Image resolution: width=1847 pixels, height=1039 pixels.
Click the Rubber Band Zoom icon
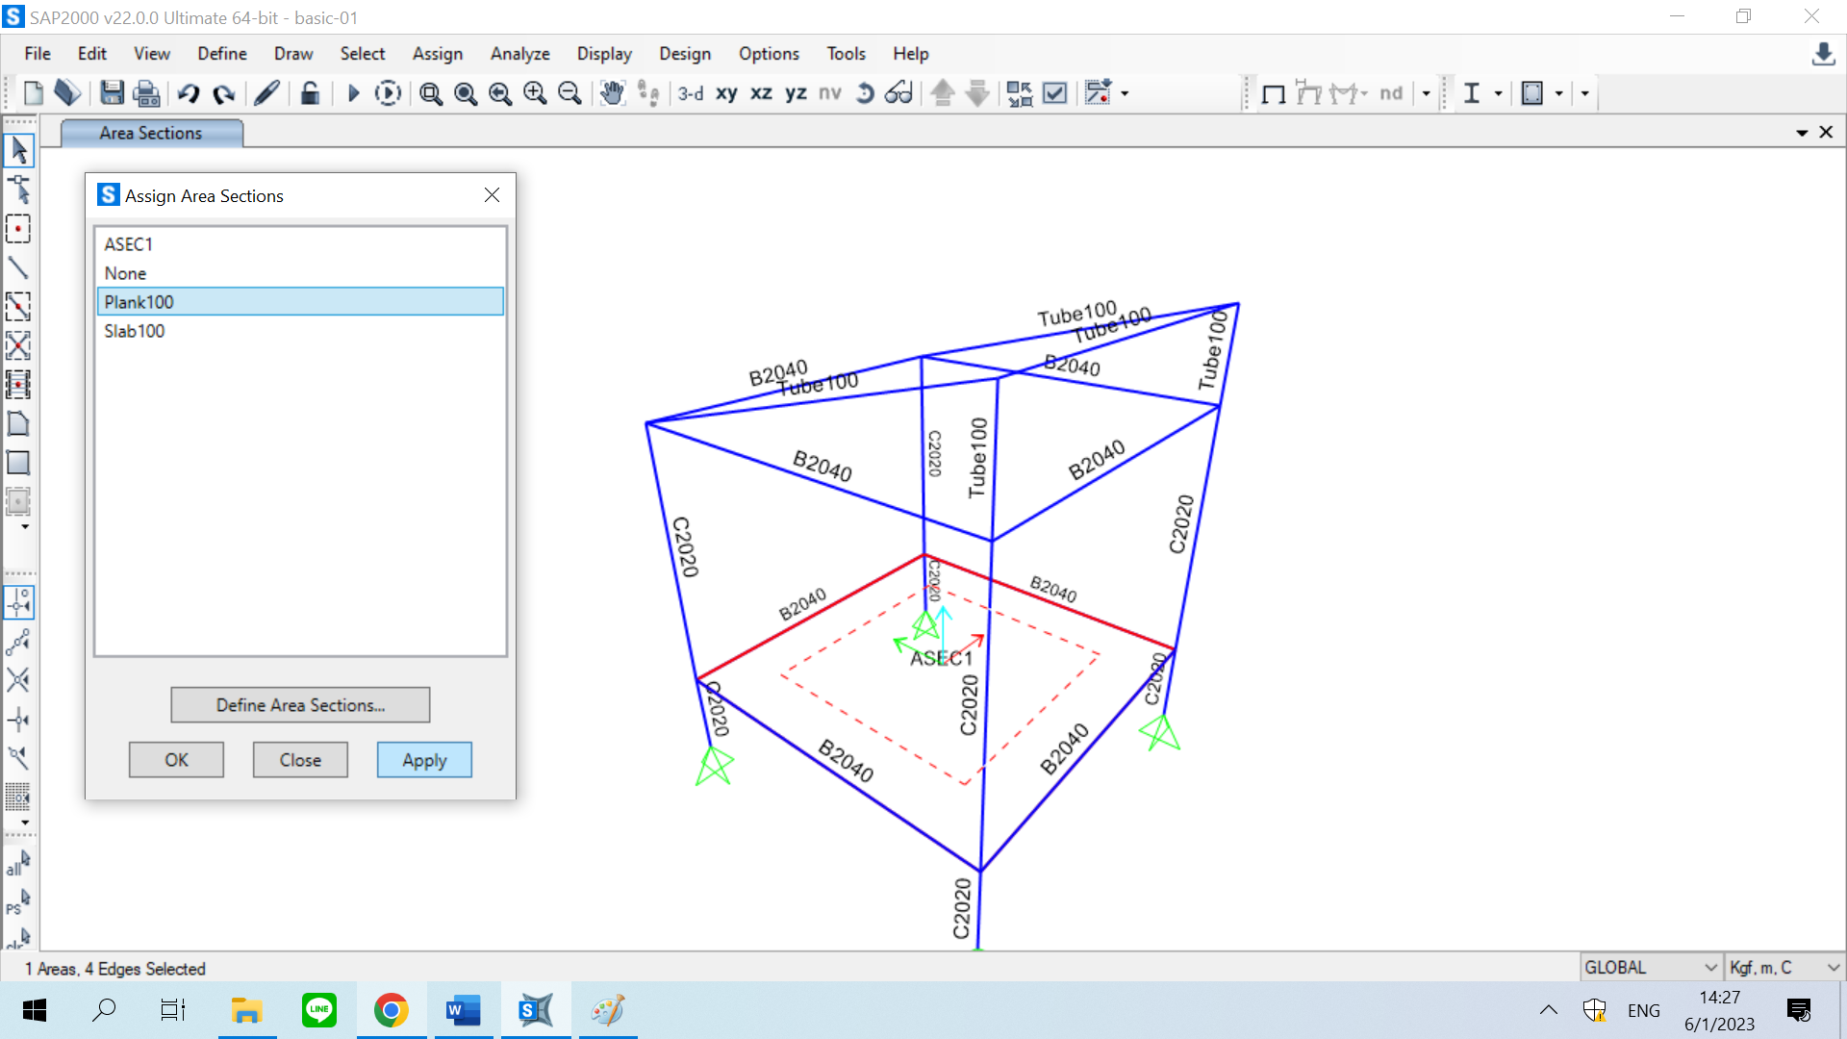430,93
